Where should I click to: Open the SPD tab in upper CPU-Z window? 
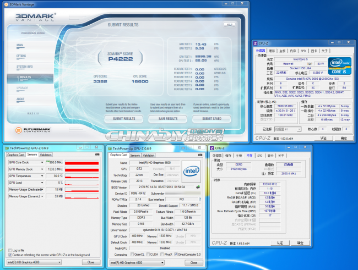point(303,51)
